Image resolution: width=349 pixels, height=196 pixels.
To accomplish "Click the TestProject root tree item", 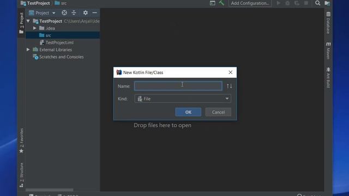I will (x=51, y=21).
